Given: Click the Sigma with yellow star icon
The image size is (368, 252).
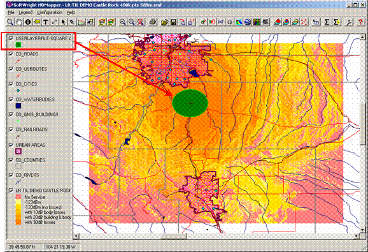Looking at the screenshot, I should tap(336, 22).
